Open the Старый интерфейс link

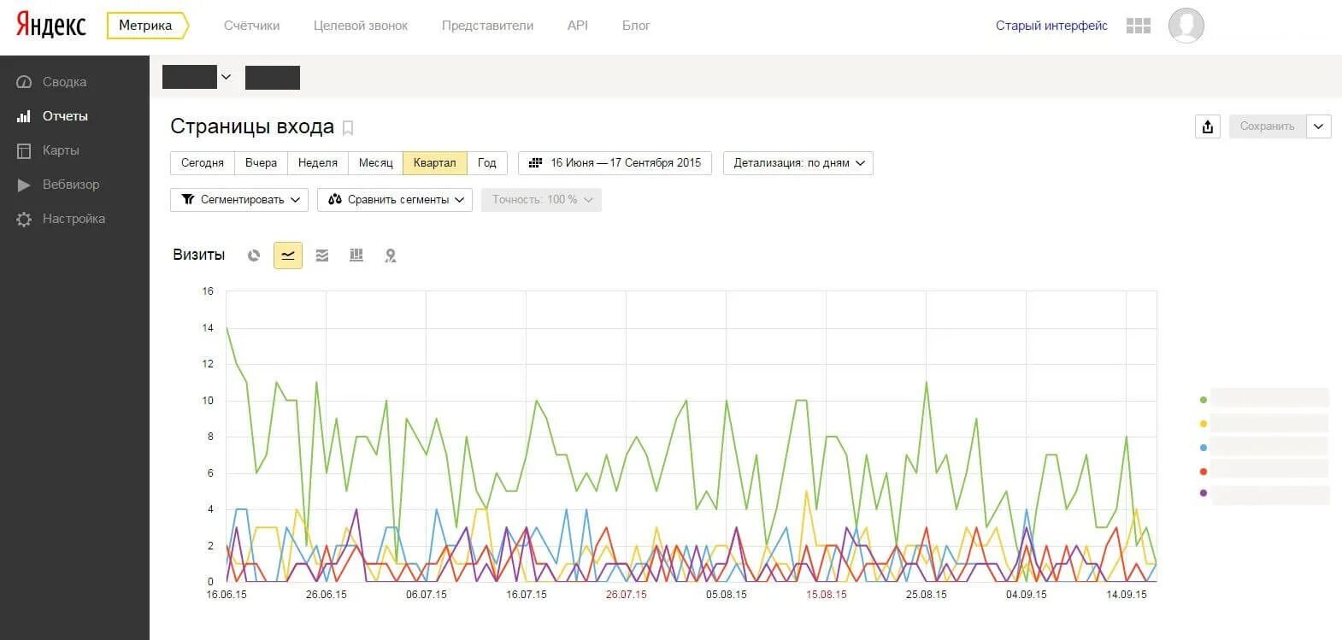click(x=1051, y=26)
